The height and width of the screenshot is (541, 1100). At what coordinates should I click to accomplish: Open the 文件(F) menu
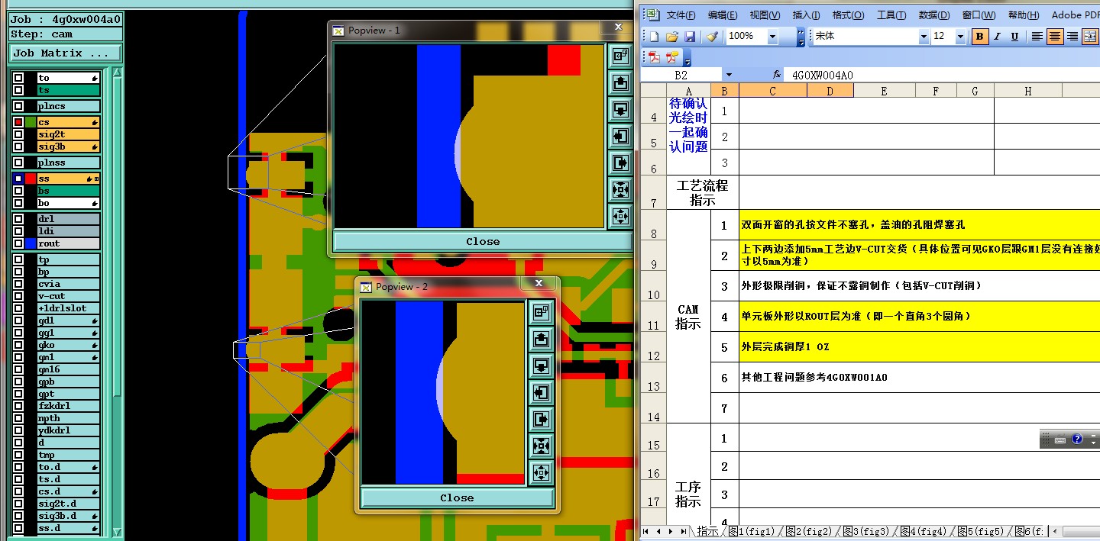681,15
